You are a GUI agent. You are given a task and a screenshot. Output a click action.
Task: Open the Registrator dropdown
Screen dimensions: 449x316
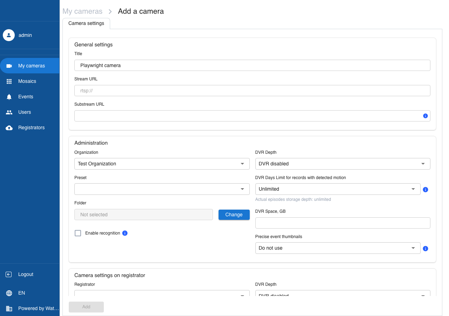click(162, 293)
